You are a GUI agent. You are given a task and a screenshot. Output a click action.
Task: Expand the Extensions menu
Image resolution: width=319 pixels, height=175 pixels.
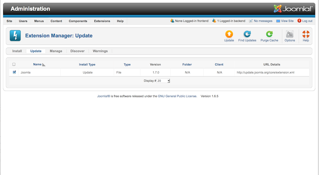tap(102, 21)
